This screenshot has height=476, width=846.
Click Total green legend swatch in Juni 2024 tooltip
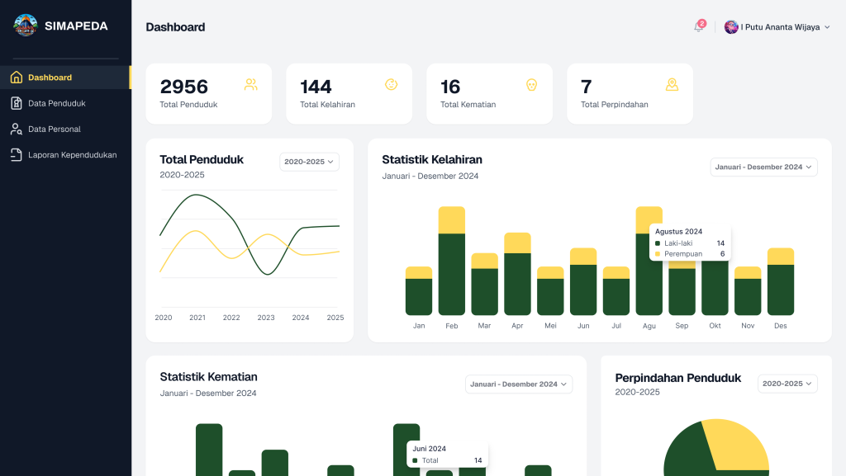(415, 460)
